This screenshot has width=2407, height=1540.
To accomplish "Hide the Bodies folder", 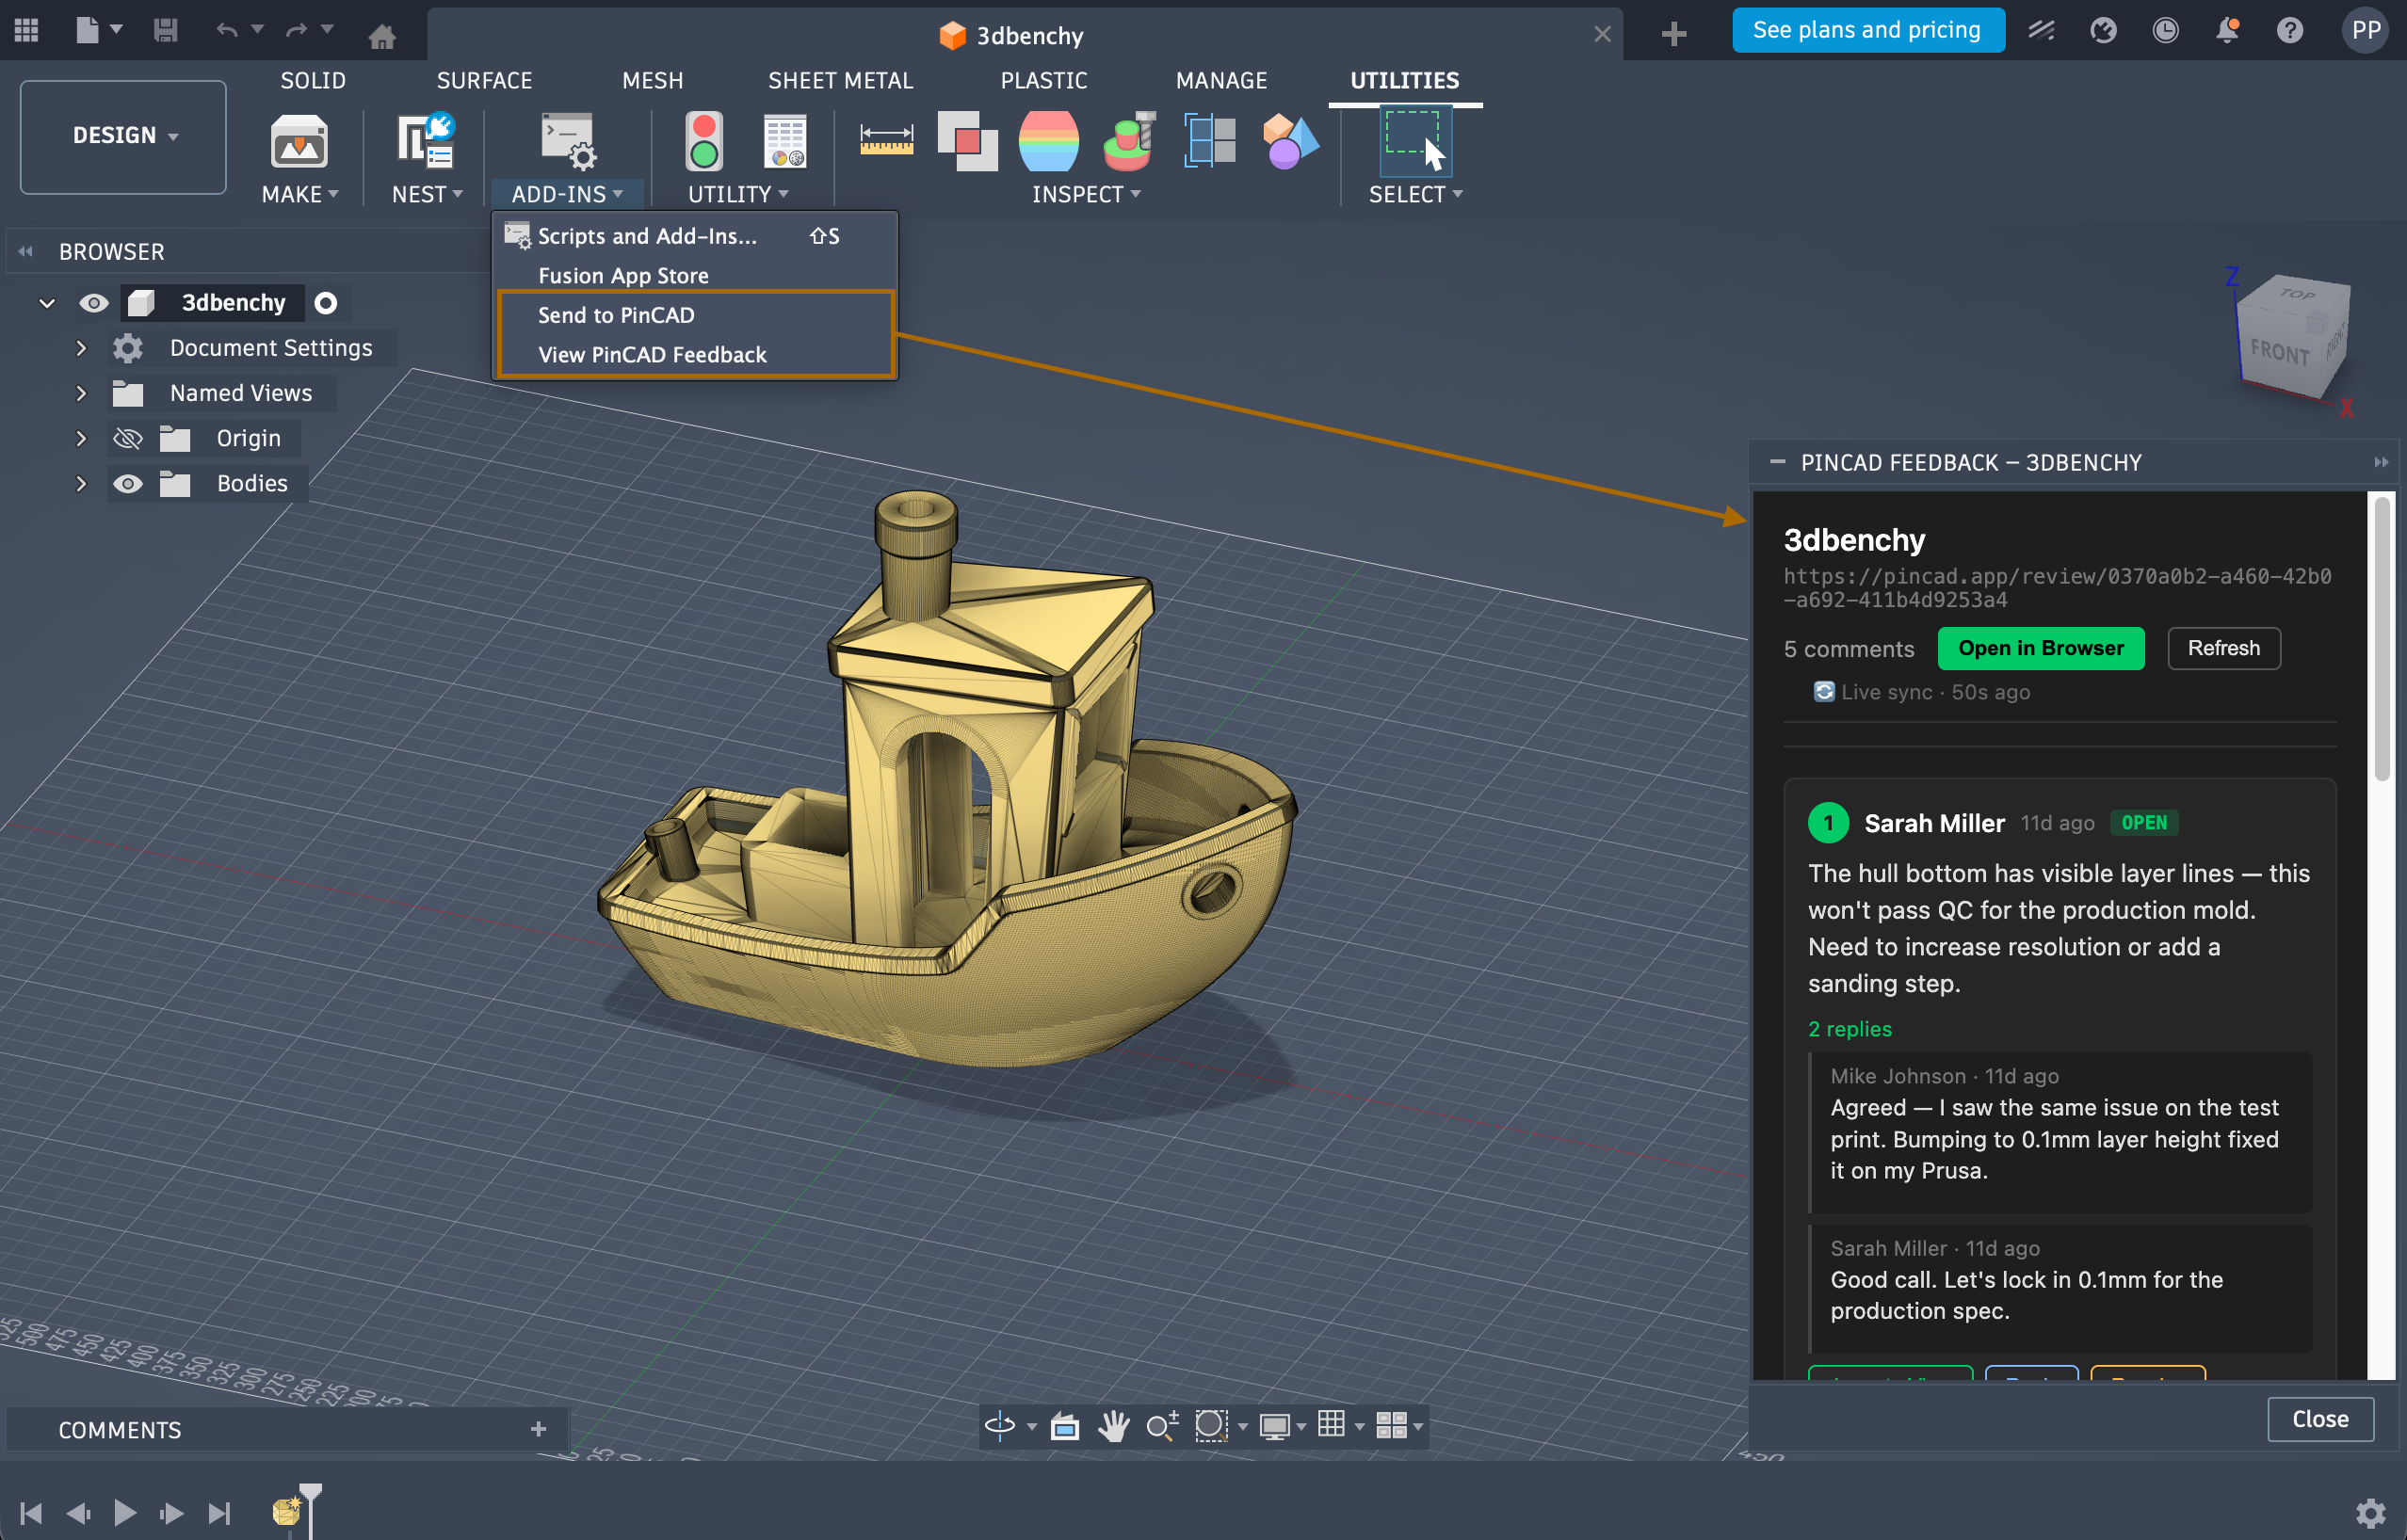I will coord(128,484).
